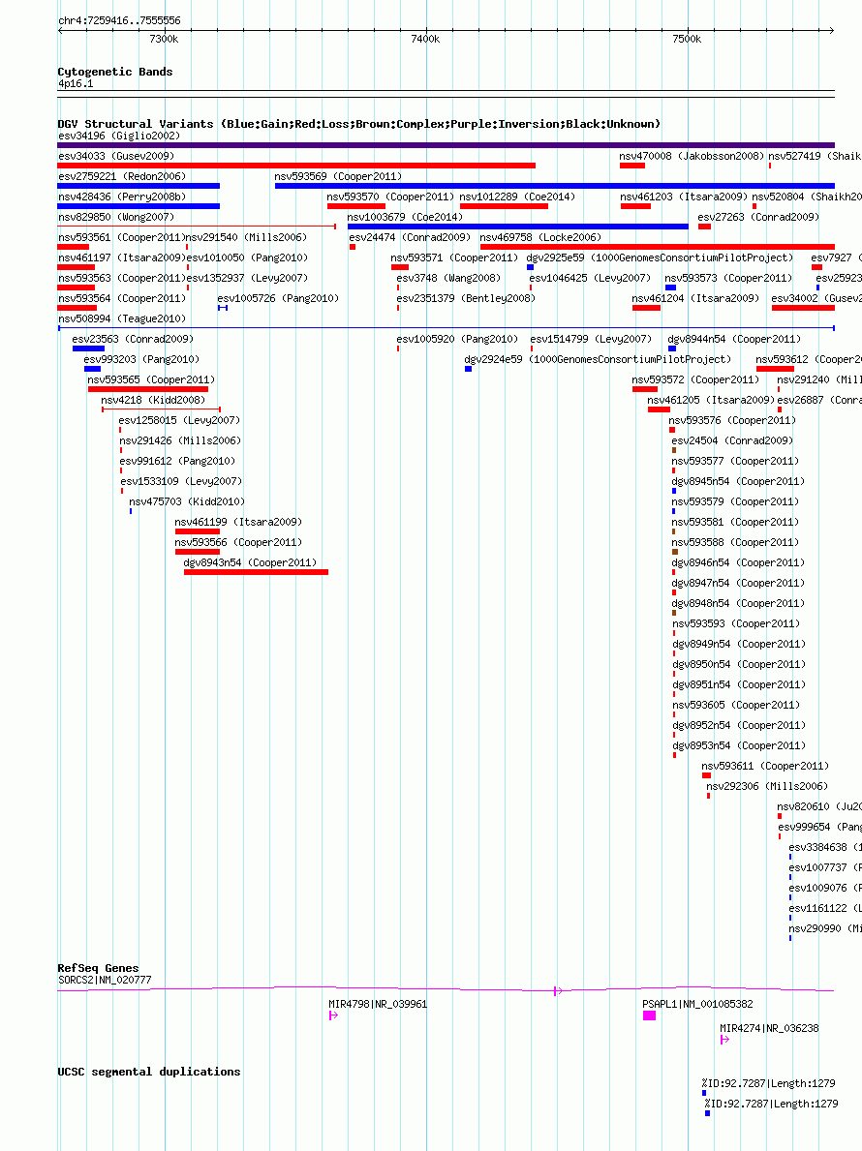Click the DGV Structural Variants track title
This screenshot has width=862, height=1151.
pyautogui.click(x=359, y=124)
